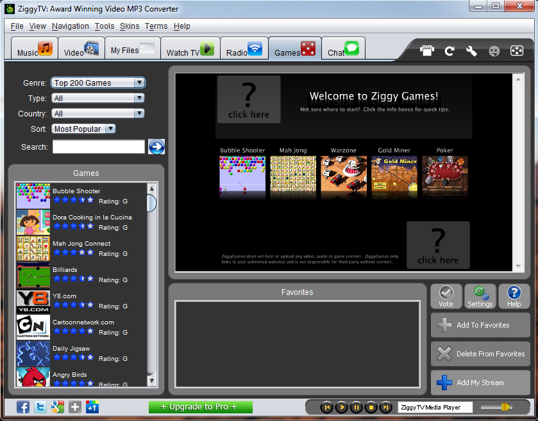Click the Warzone featured thumbnail
The height and width of the screenshot is (421, 538).
[344, 177]
